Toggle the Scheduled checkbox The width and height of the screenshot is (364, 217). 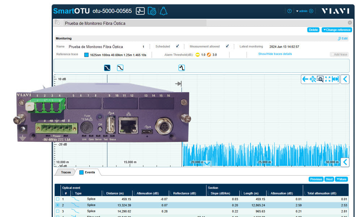[177, 46]
